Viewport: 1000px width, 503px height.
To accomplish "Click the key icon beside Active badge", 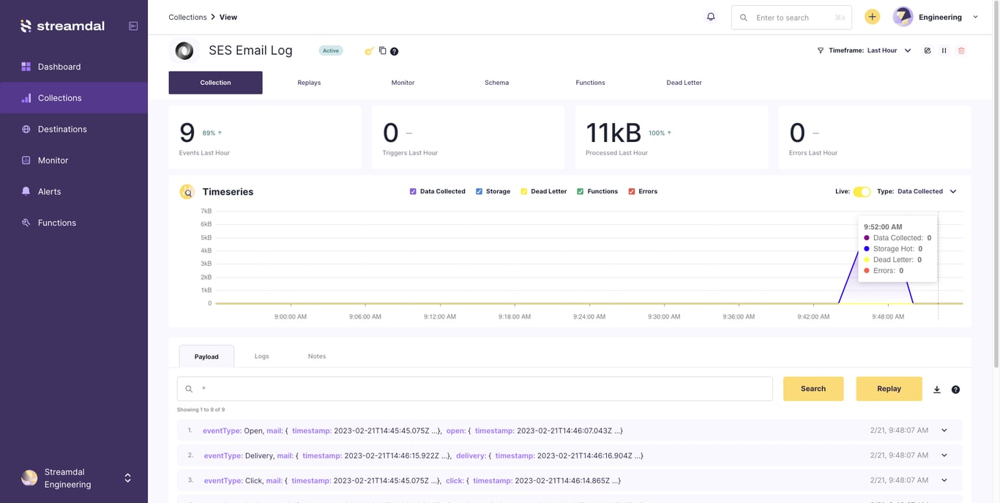I will pos(369,51).
